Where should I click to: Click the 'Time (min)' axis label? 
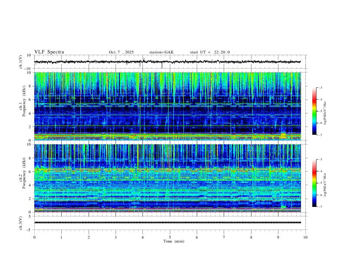point(174,241)
